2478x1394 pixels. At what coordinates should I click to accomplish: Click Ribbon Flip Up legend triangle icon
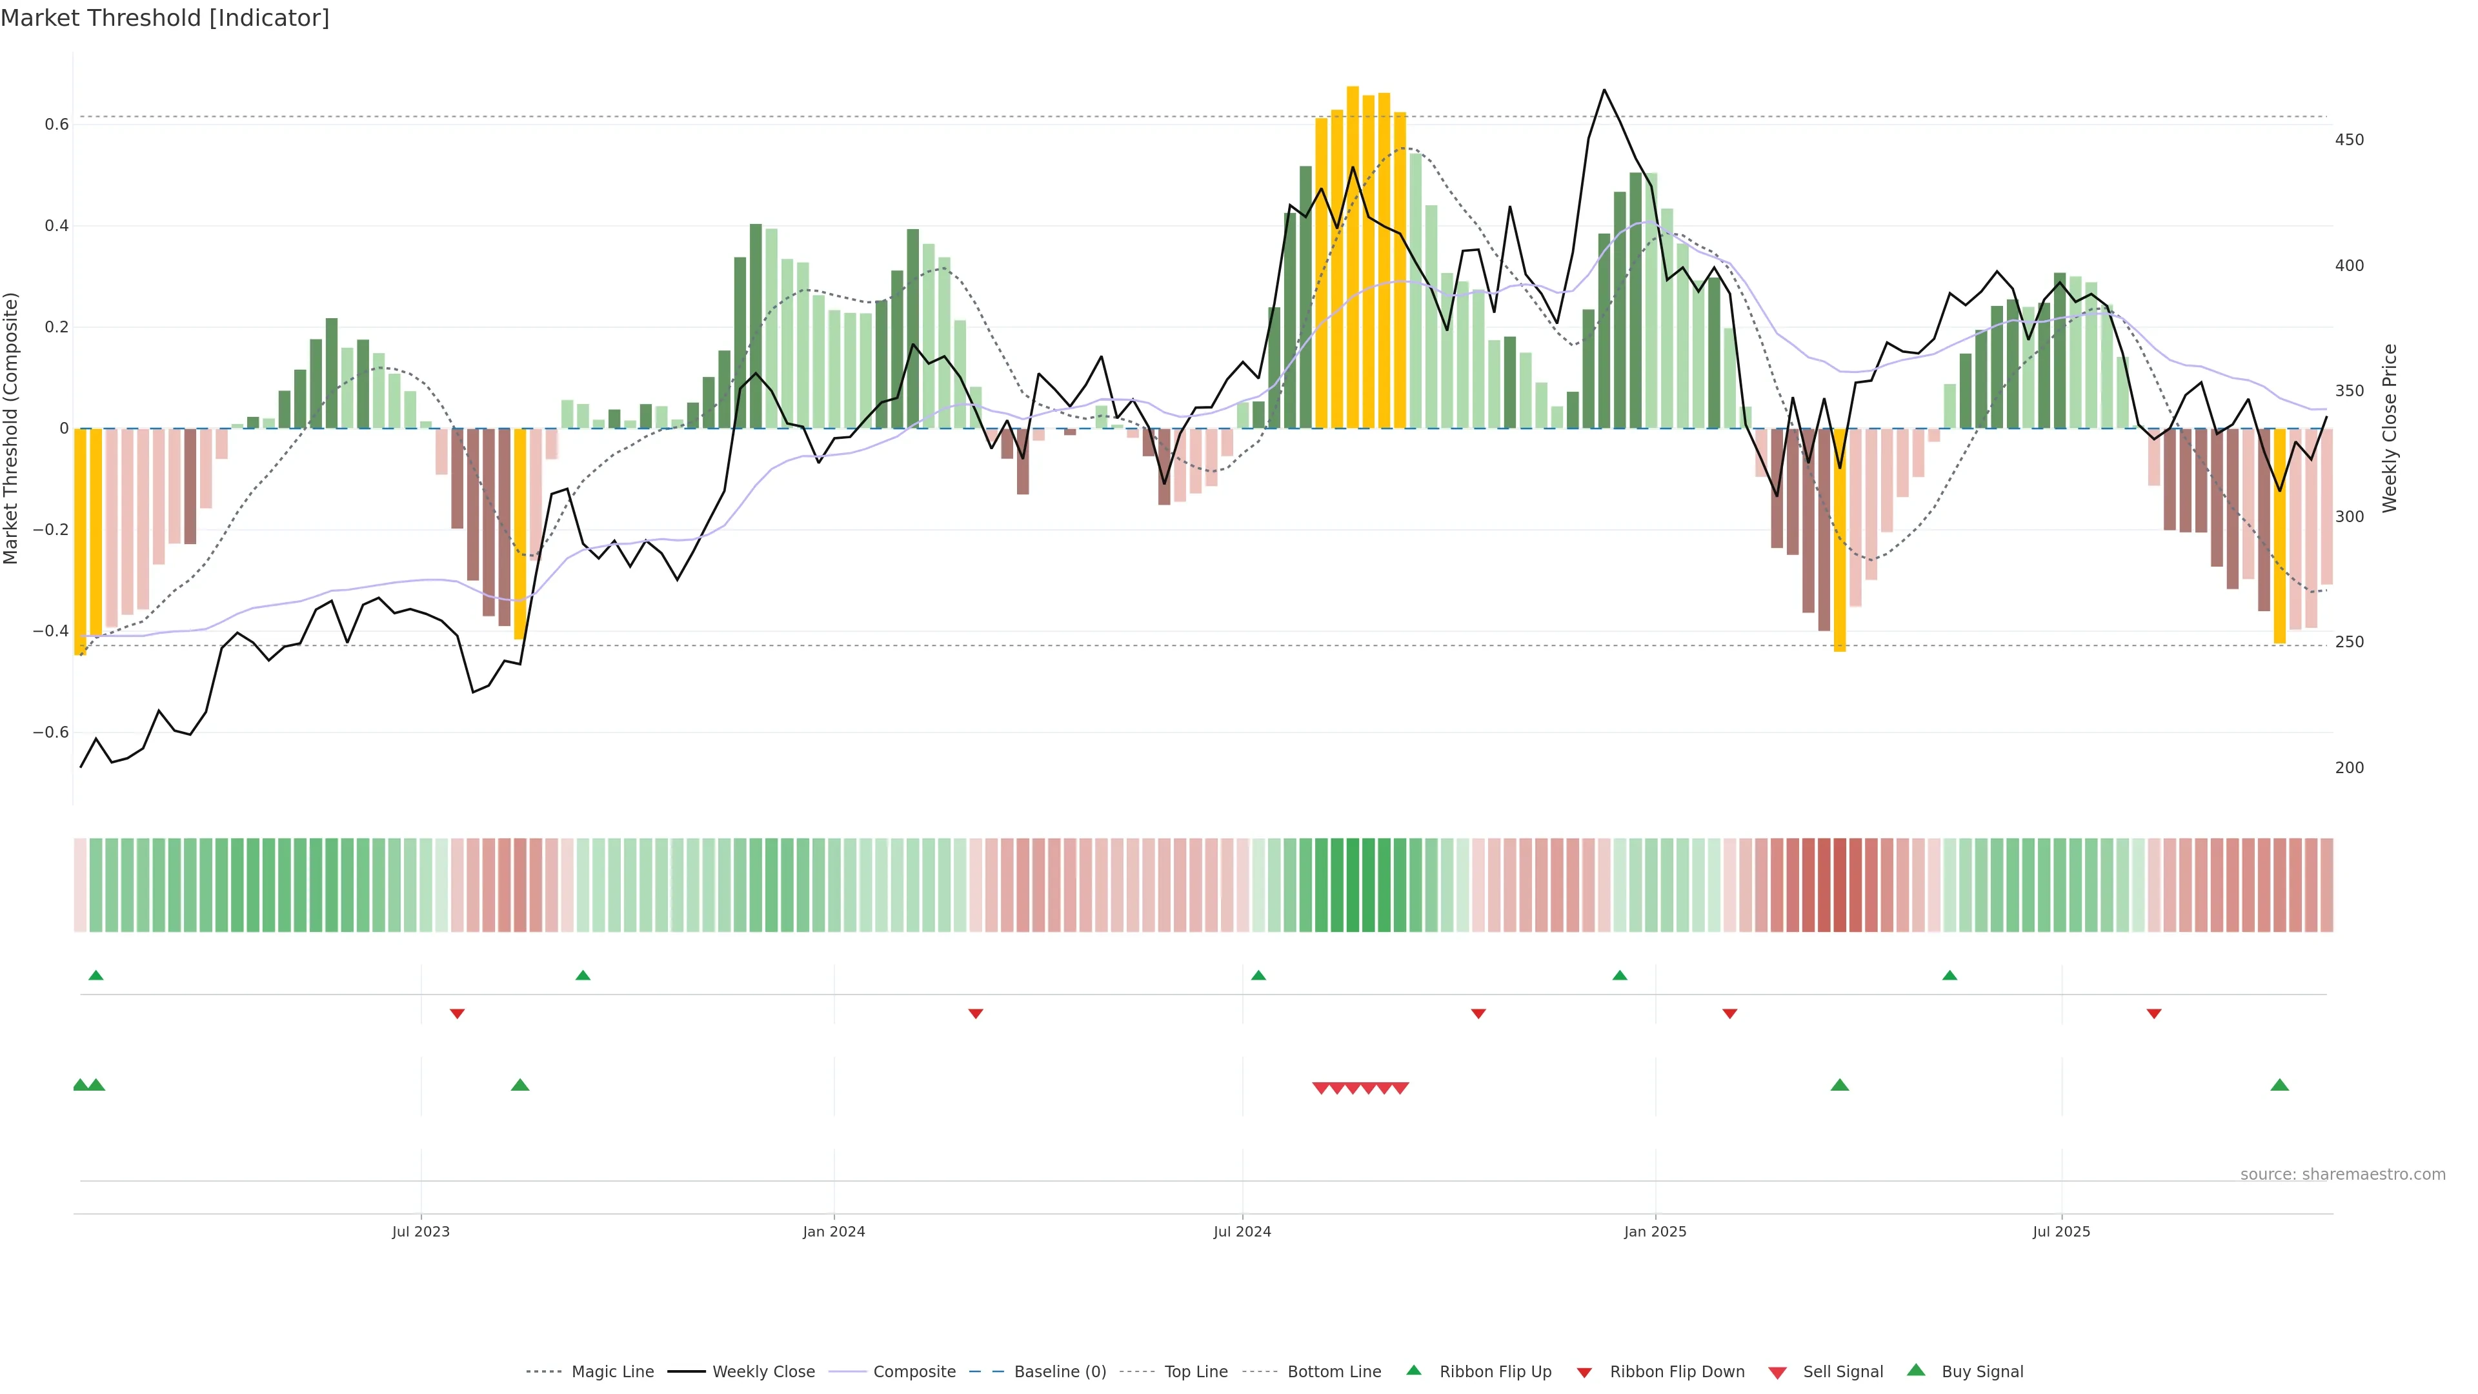1413,1370
